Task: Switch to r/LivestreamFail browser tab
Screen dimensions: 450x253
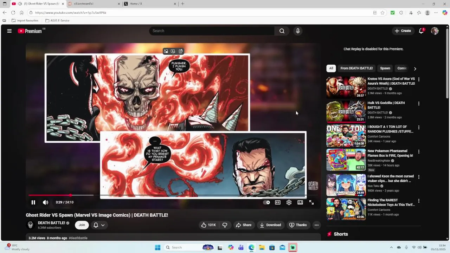Action: tap(94, 4)
